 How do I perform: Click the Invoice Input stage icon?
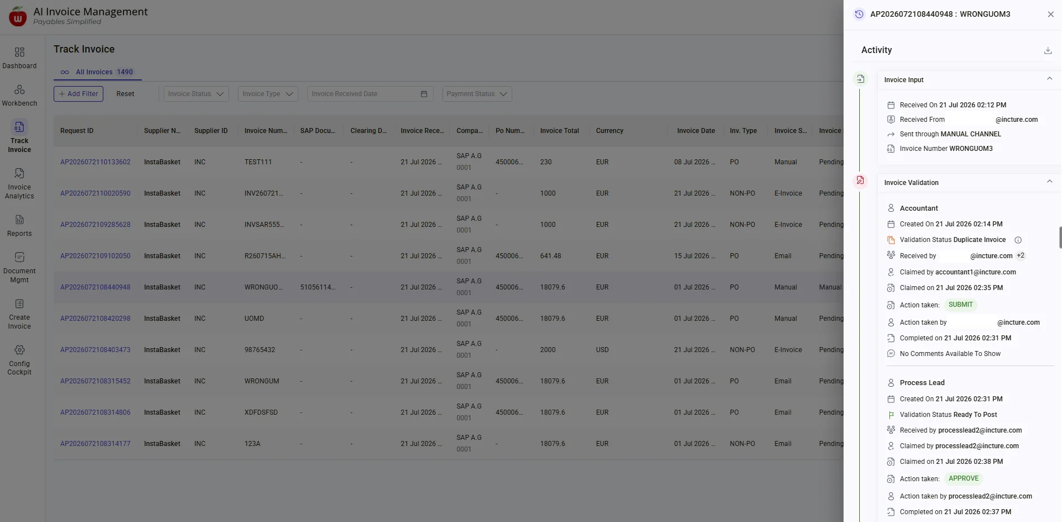860,79
